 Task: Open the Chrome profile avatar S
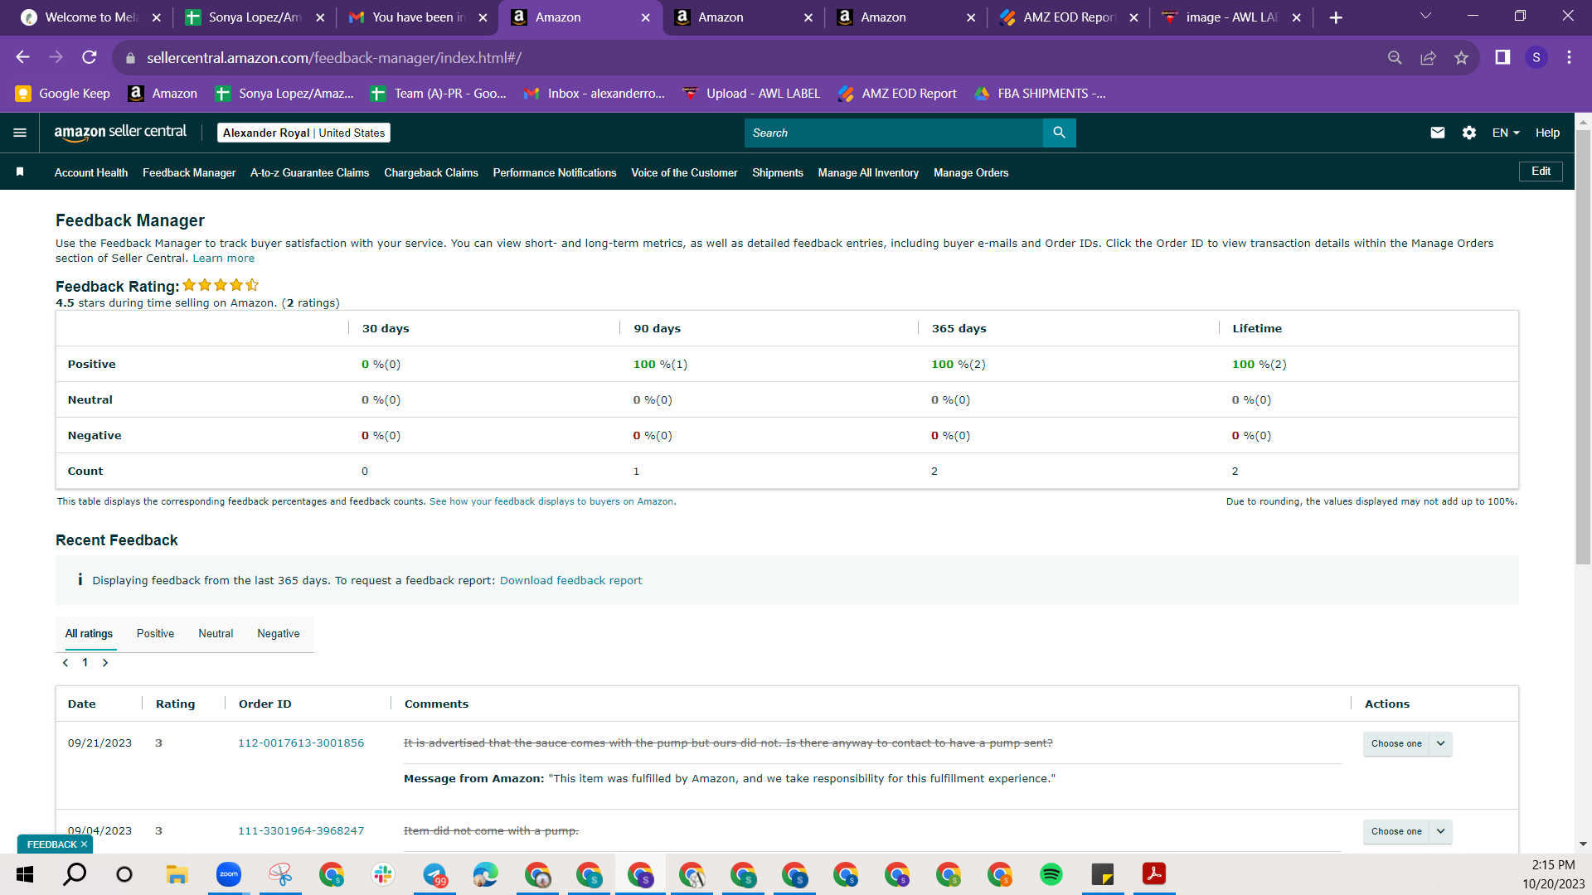[x=1536, y=57]
